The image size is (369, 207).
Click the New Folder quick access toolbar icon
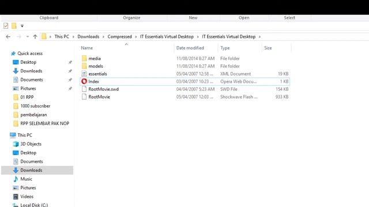coord(14,26)
